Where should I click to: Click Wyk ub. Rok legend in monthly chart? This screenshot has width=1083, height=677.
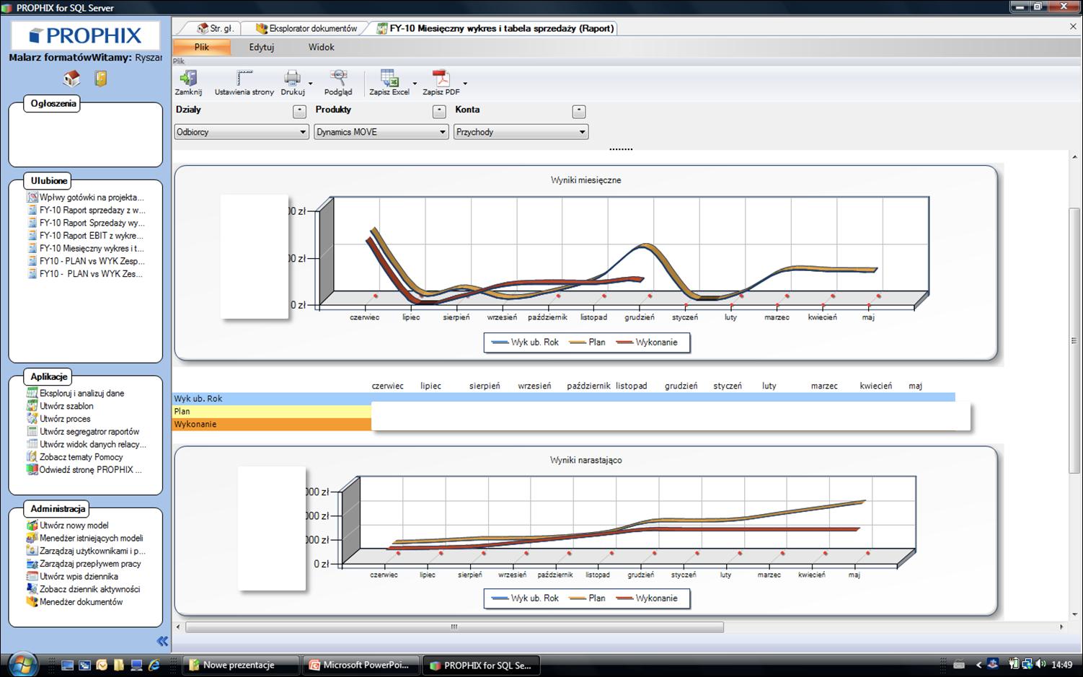pyautogui.click(x=525, y=342)
